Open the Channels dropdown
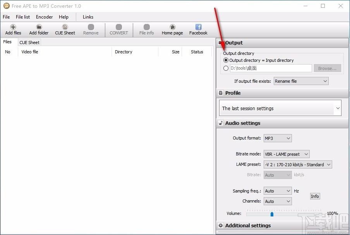 coord(278,201)
